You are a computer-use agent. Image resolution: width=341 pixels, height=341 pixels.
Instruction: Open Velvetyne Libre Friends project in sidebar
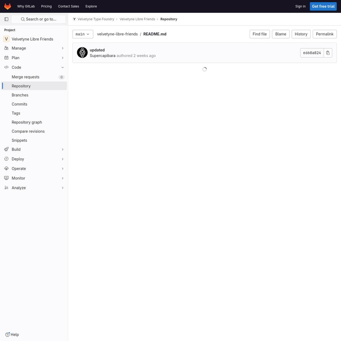click(34, 39)
